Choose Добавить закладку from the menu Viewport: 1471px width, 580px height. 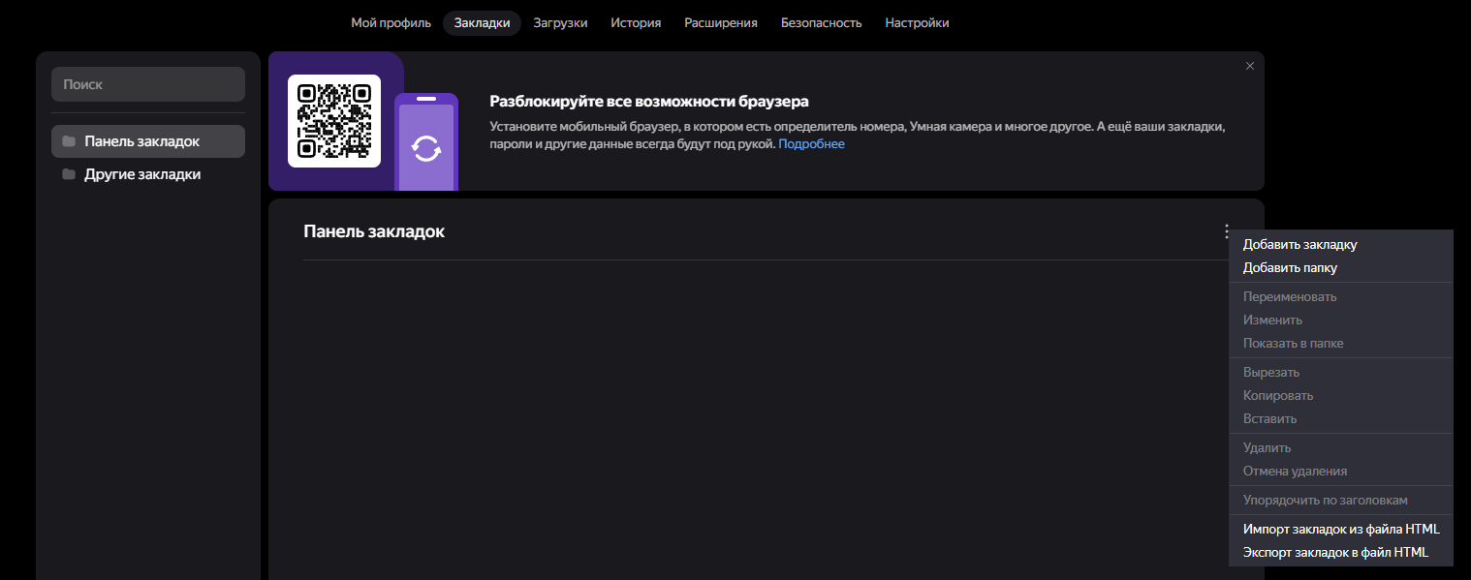pyautogui.click(x=1299, y=244)
